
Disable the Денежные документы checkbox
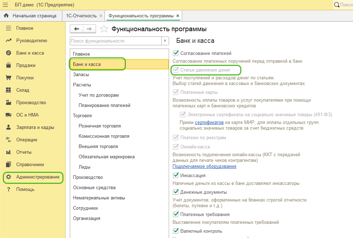[x=175, y=192]
